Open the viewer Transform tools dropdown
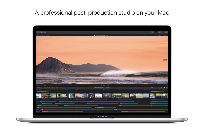Viewport: 204px width, 127px height. 38,85
